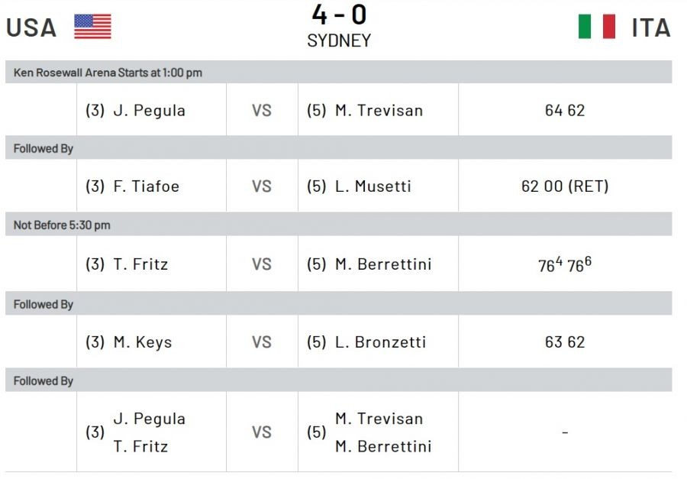
Task: Click the SYDNEY location label
Action: pyautogui.click(x=339, y=40)
